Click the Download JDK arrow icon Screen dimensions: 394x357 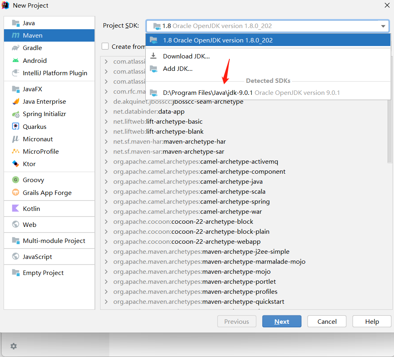pos(153,56)
